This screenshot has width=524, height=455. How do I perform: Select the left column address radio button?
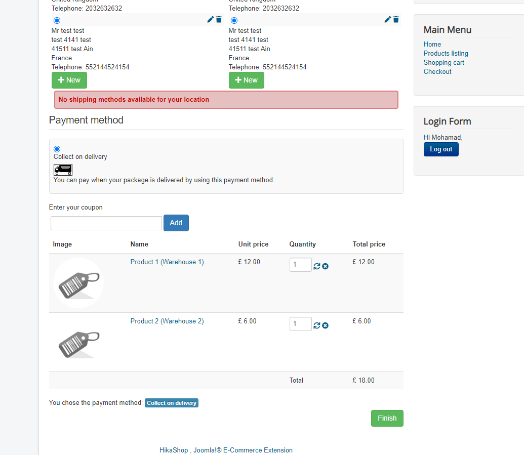[57, 21]
